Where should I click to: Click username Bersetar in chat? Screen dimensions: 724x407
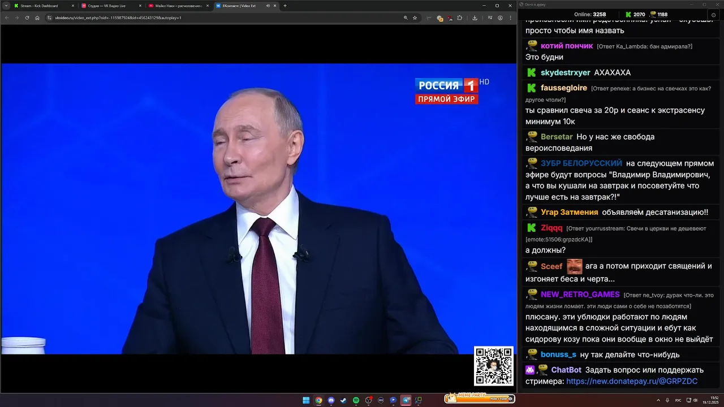pos(557,137)
